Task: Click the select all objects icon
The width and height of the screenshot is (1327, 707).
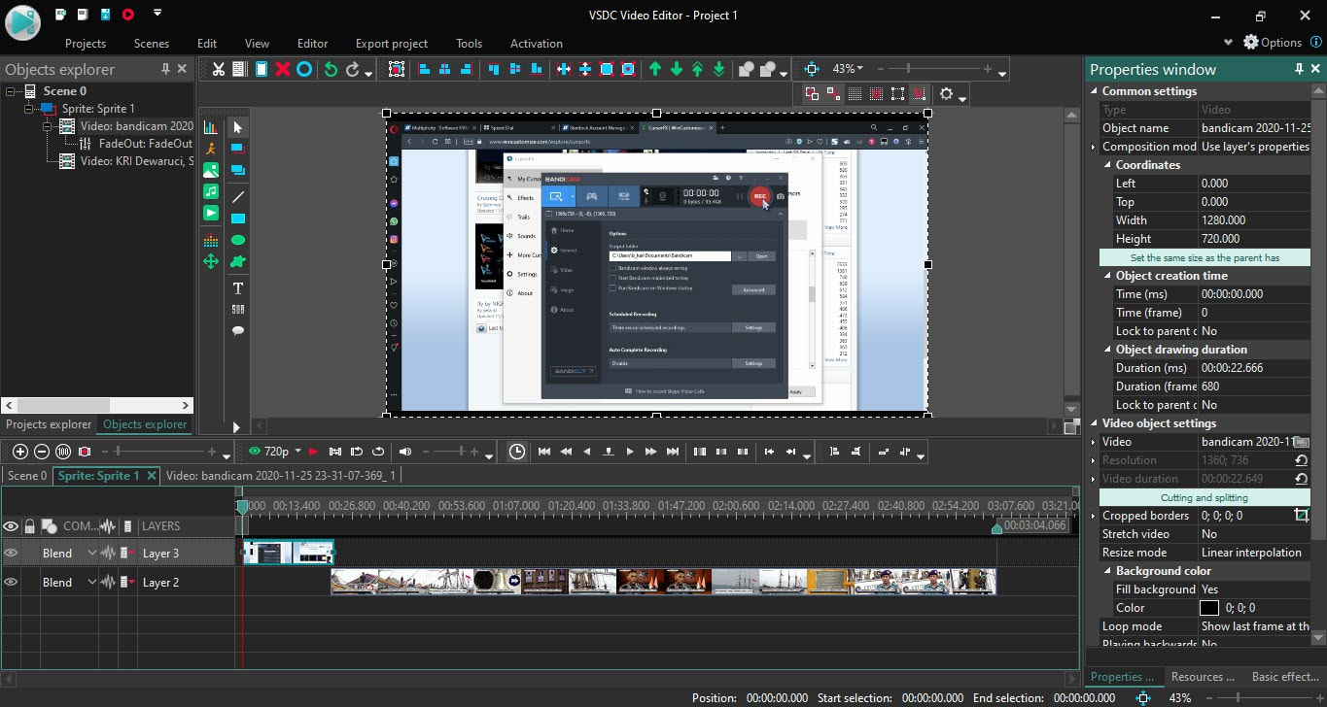Action: pos(397,69)
